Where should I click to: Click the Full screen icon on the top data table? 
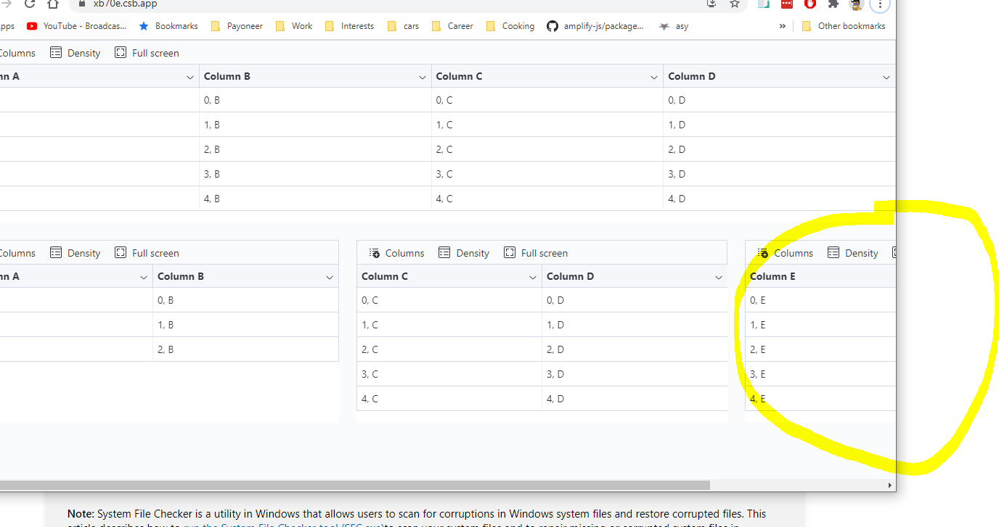click(x=121, y=52)
